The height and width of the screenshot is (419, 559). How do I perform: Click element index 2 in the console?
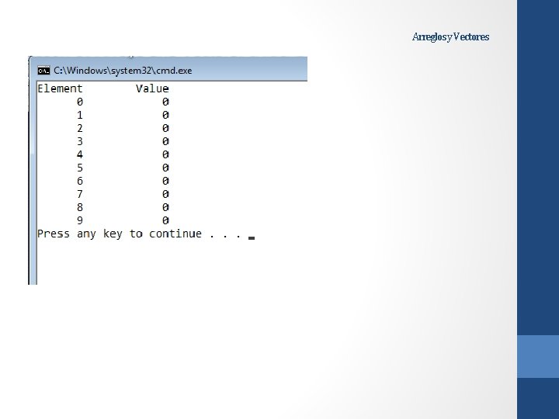[80, 128]
